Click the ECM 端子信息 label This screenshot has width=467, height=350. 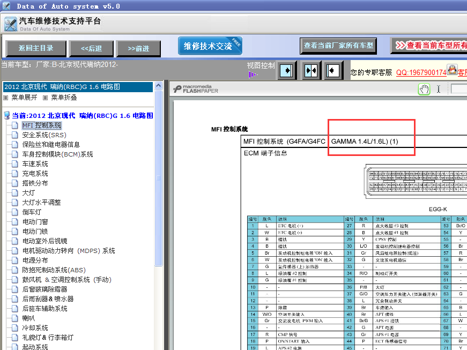tap(265, 153)
